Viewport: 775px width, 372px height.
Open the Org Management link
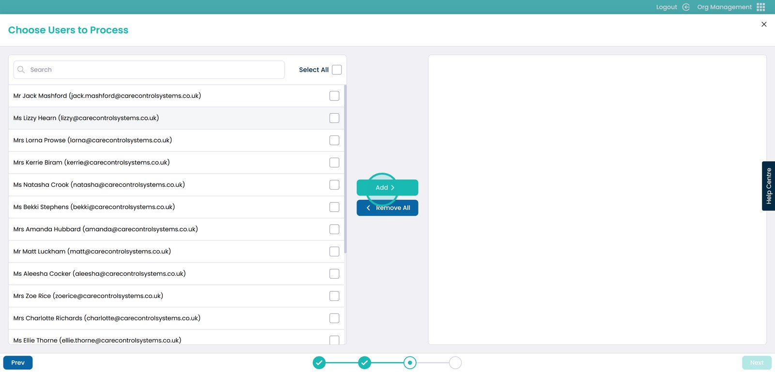[724, 7]
